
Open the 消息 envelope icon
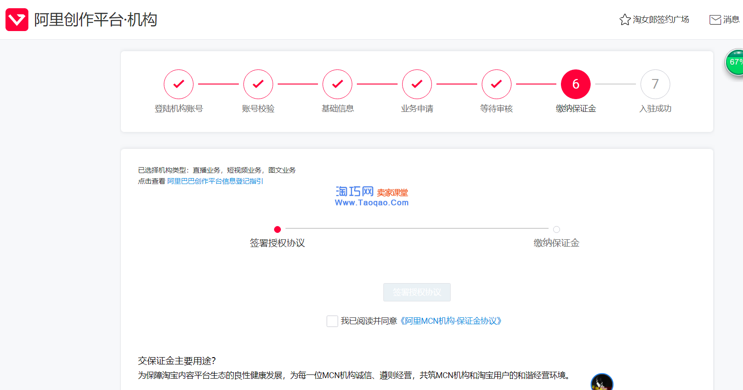715,20
